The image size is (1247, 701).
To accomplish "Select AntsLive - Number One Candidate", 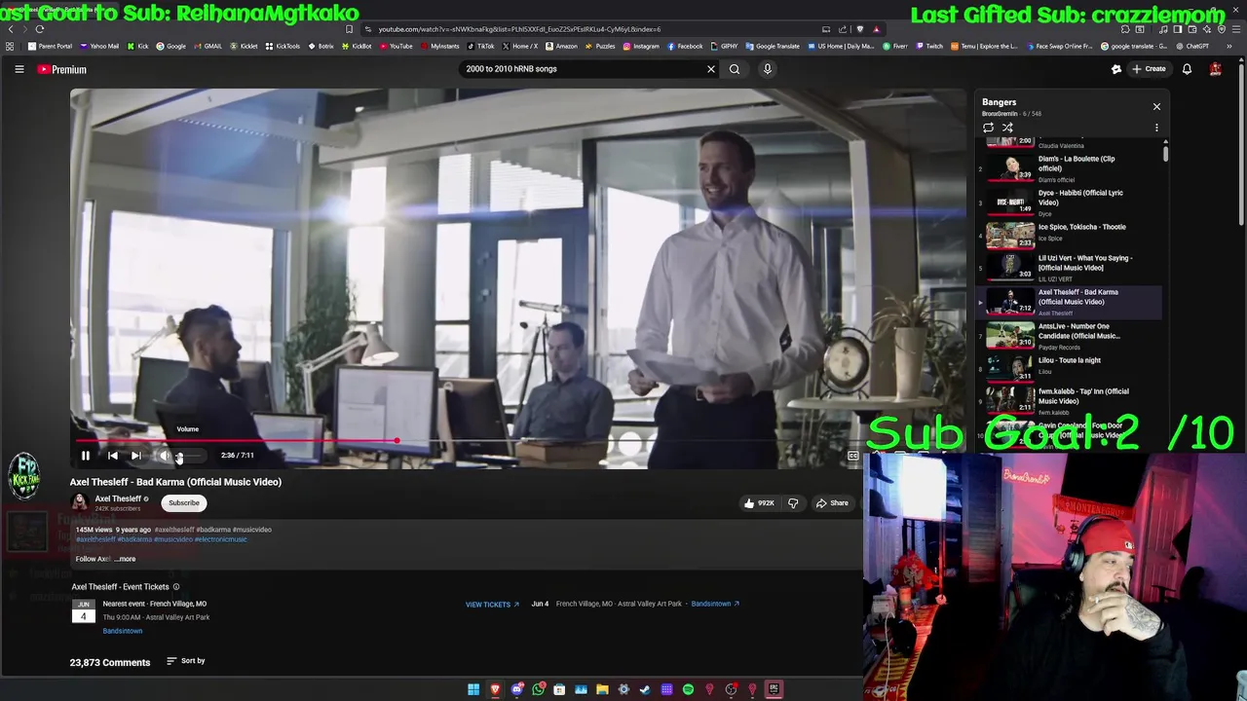I will point(1069,335).
